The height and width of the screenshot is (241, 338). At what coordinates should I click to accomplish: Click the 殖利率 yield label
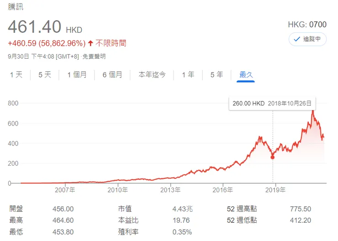click(128, 232)
